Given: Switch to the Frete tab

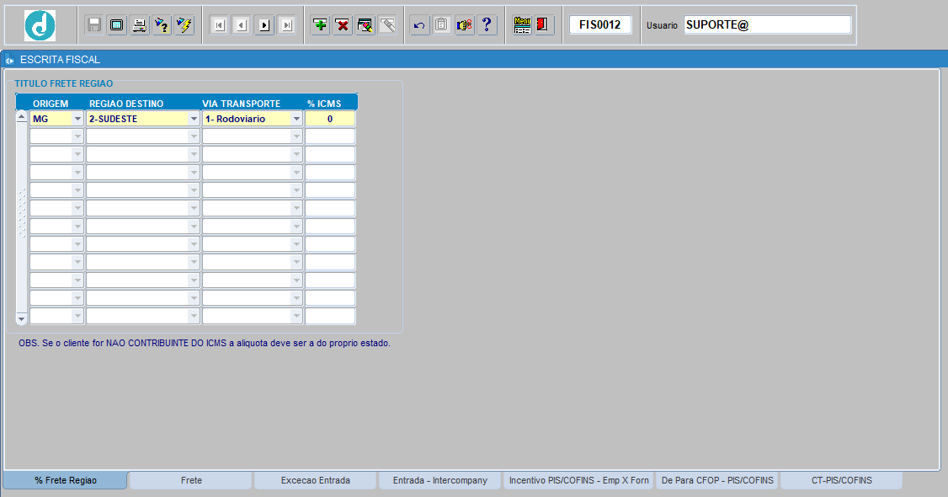Looking at the screenshot, I should click(189, 480).
